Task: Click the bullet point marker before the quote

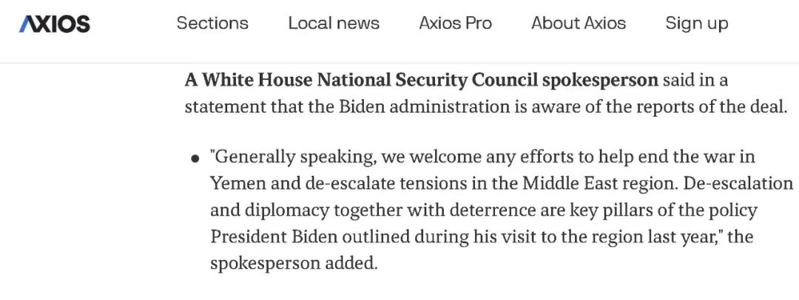Action: pos(195,159)
